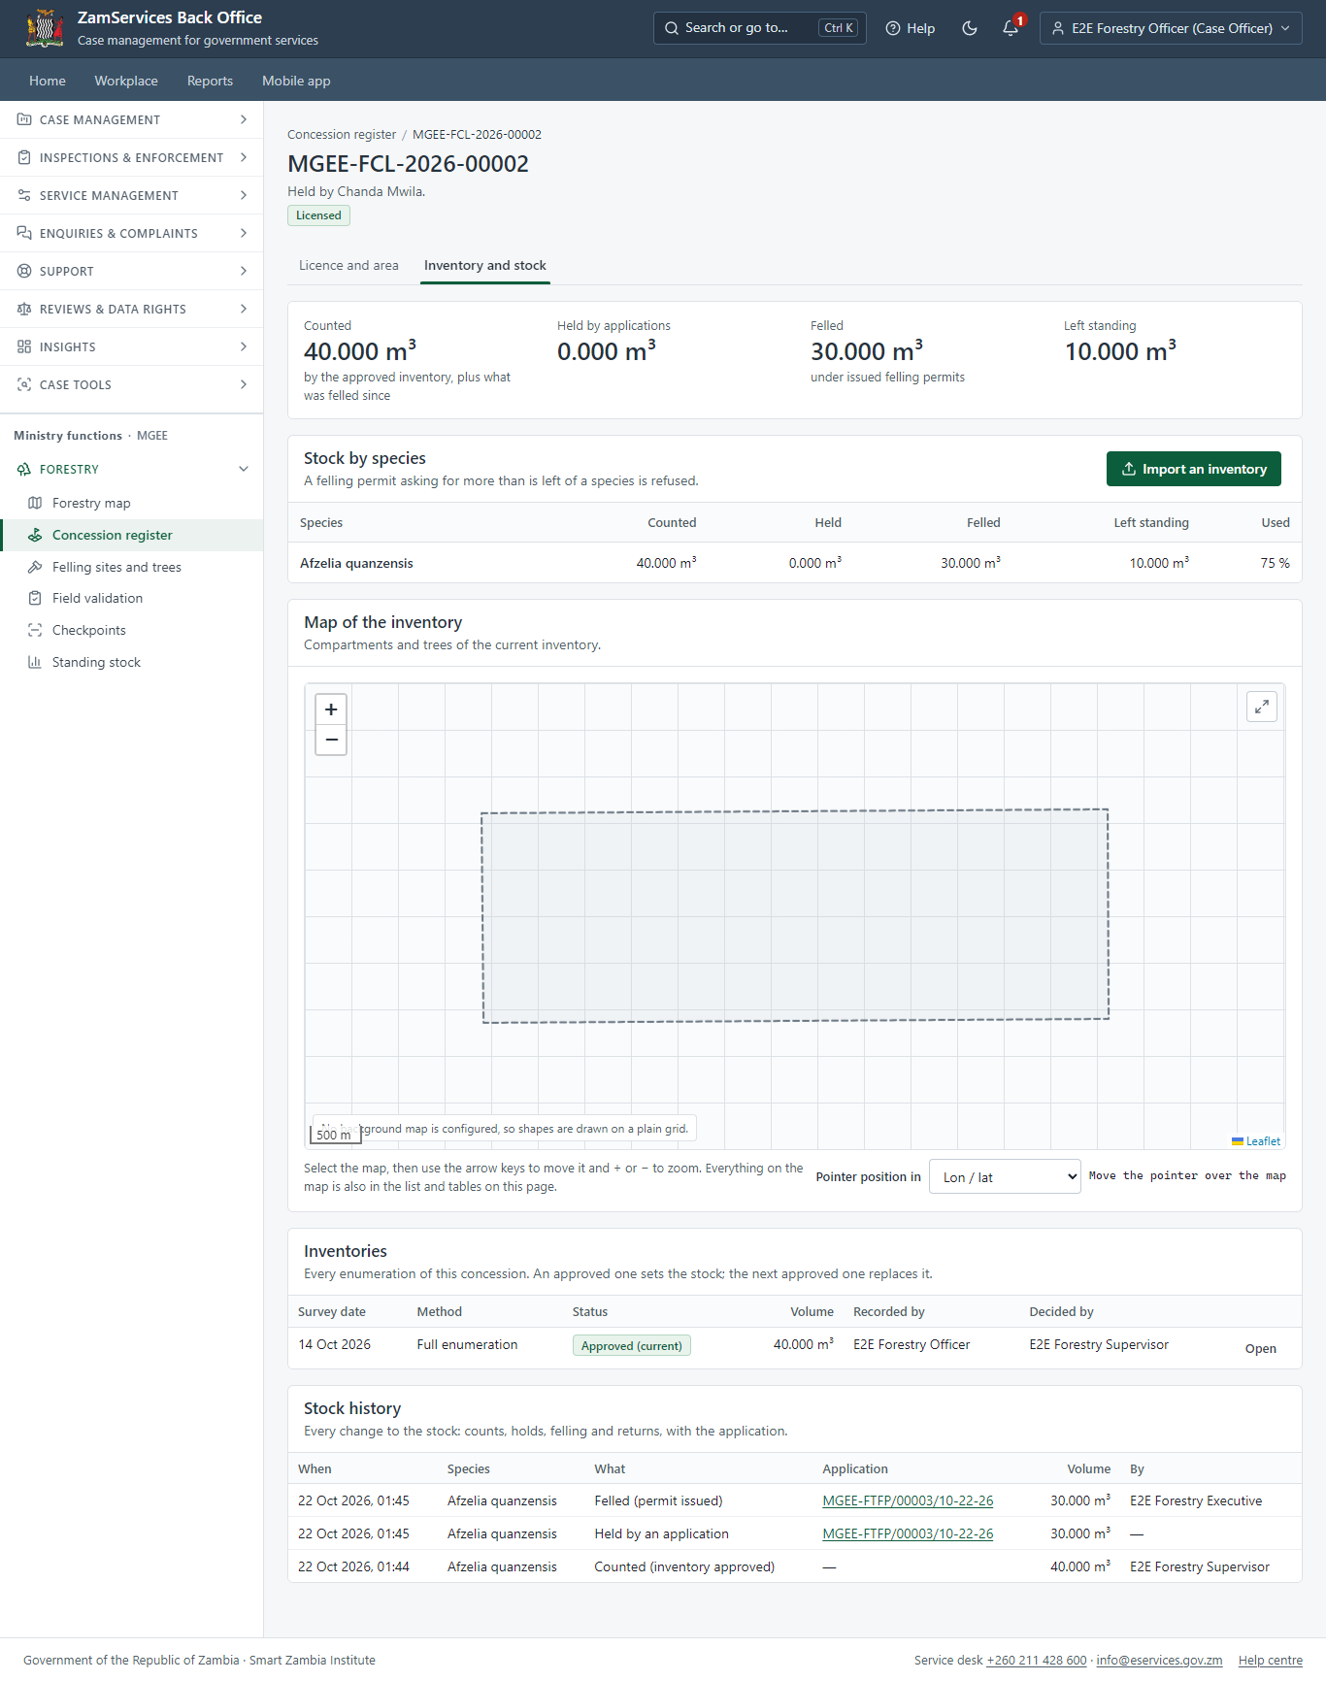Image resolution: width=1326 pixels, height=1681 pixels.
Task: Expand the Service Management section chevron
Action: pos(243,195)
